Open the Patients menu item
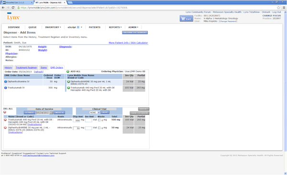The height and width of the screenshot is (175, 287). click(x=94, y=27)
